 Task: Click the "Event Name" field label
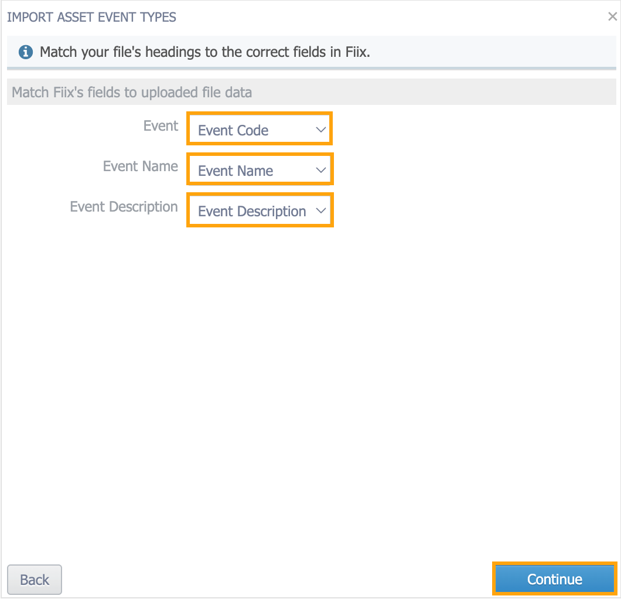point(141,166)
